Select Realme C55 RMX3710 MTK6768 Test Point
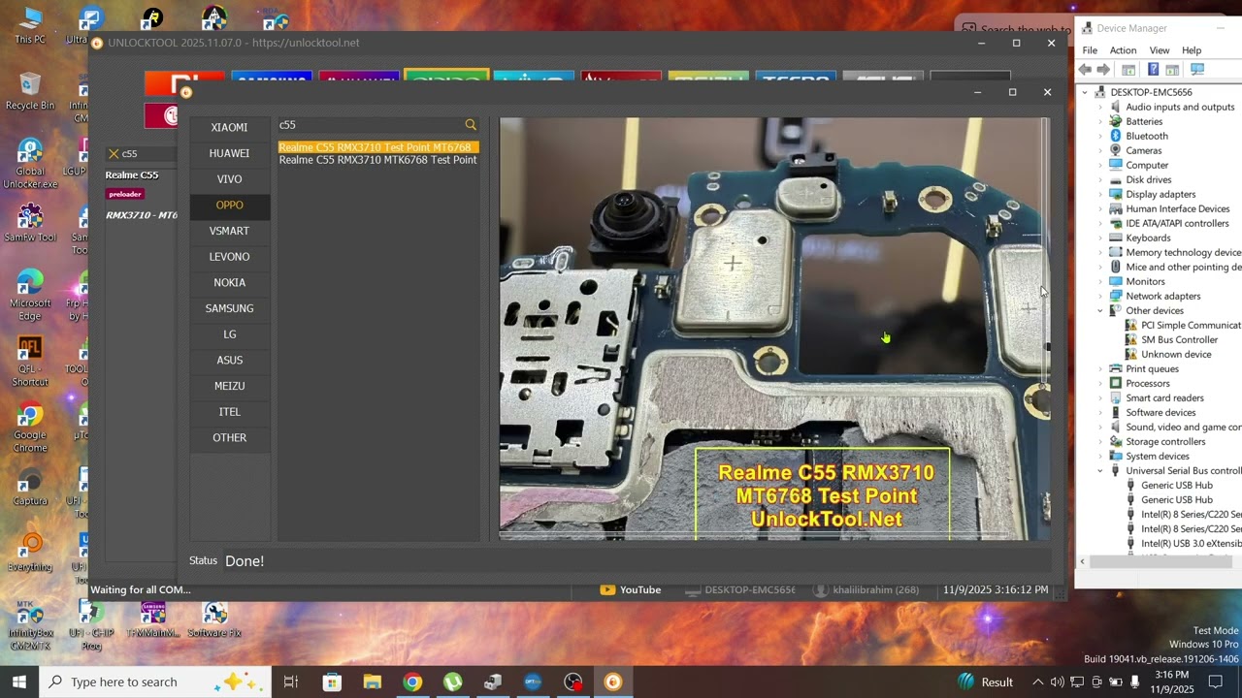This screenshot has height=698, width=1242. (378, 160)
